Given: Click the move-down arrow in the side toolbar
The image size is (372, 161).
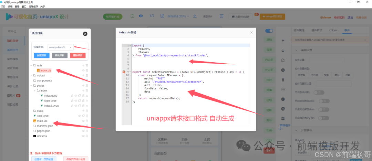Looking at the screenshot, I should point(283,51).
